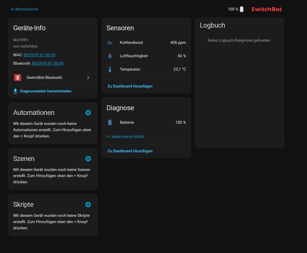The height and width of the screenshot is (253, 307).
Task: Click the 100 % value in Diagnose
Action: tap(180, 122)
